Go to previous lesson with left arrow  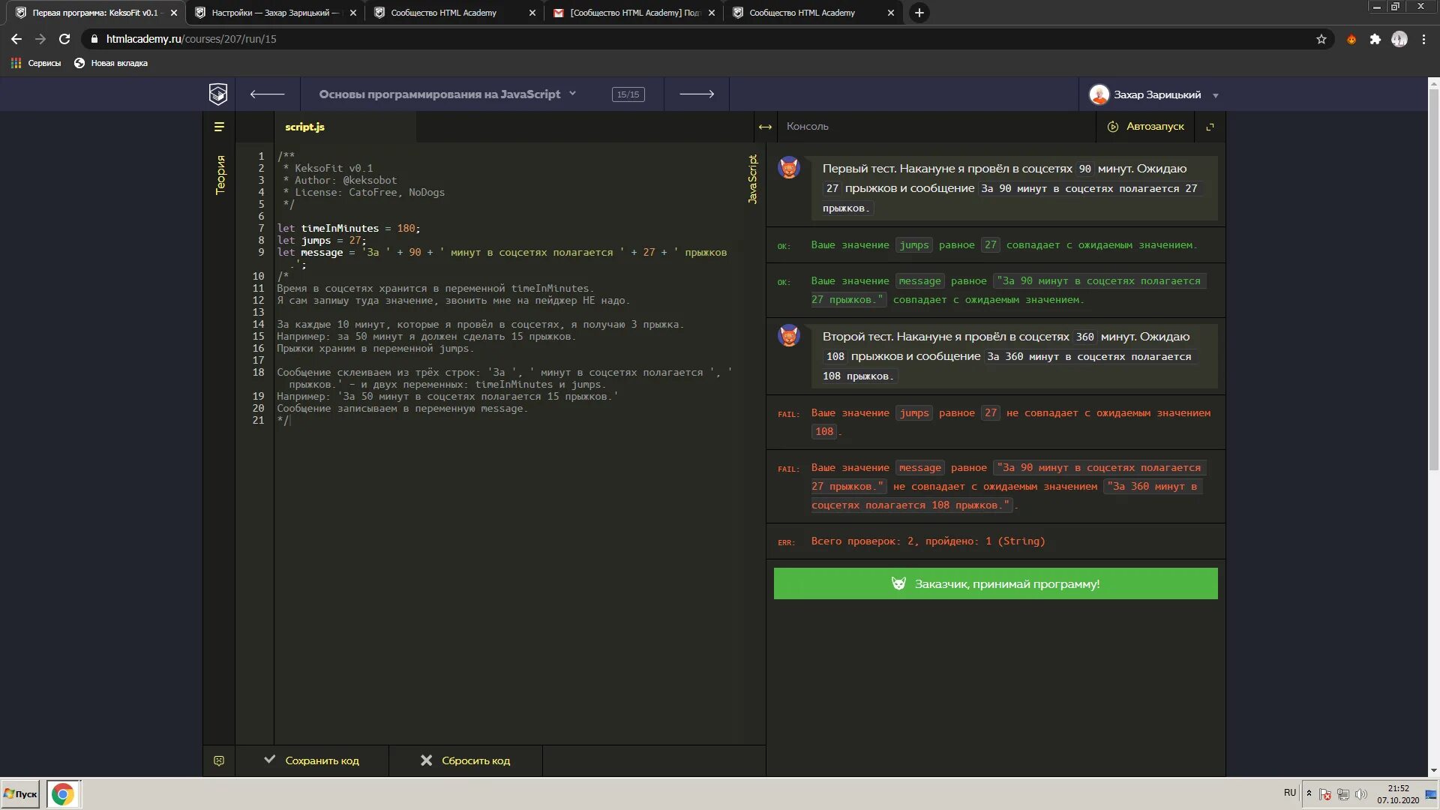(x=267, y=94)
